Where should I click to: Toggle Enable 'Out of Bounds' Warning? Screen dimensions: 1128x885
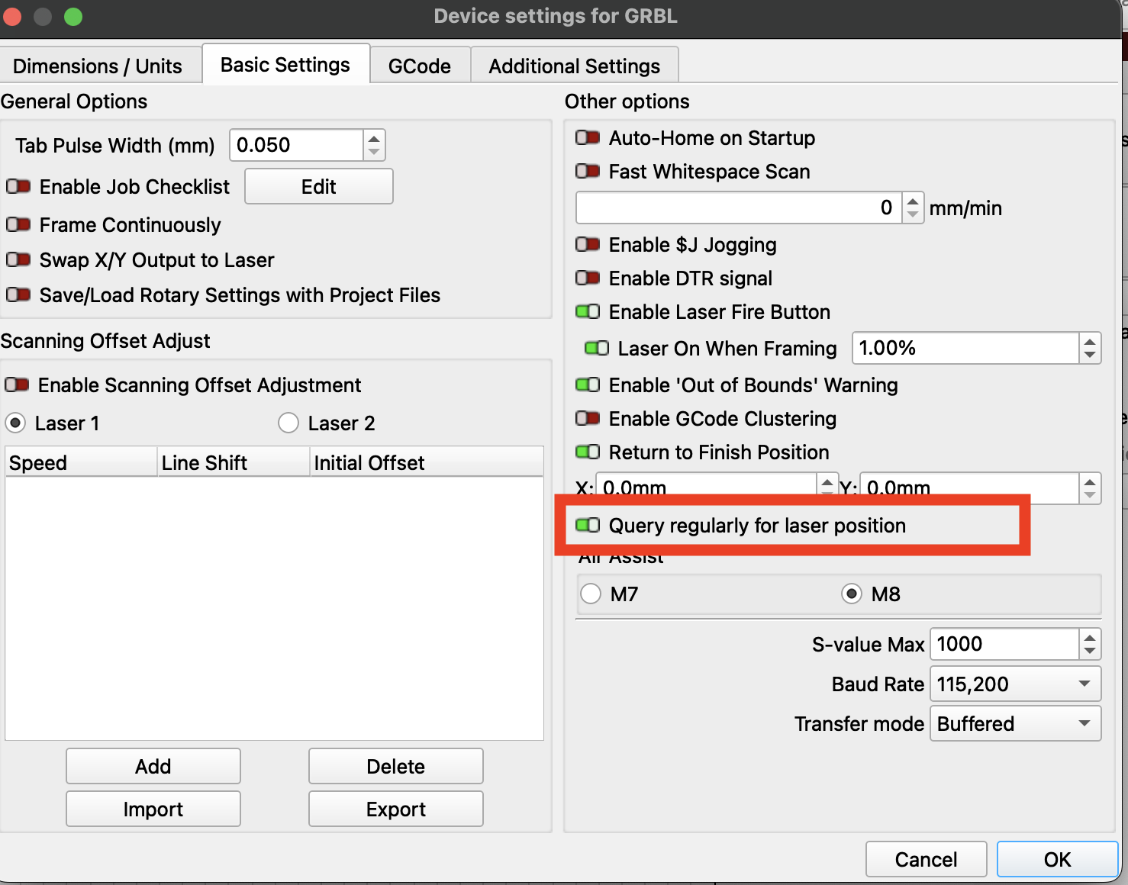coord(588,385)
